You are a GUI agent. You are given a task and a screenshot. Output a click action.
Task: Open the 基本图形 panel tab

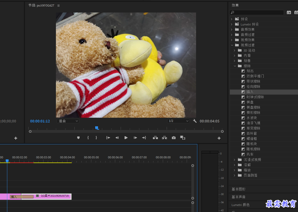238,189
